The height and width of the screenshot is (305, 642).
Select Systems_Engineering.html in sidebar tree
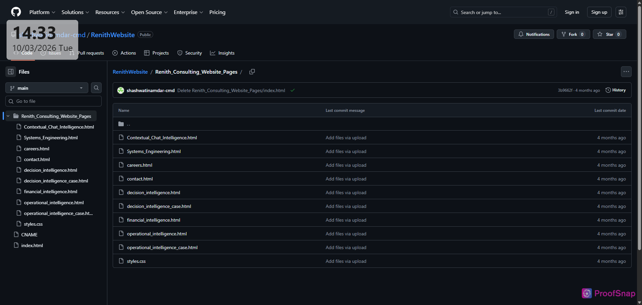pyautogui.click(x=51, y=138)
